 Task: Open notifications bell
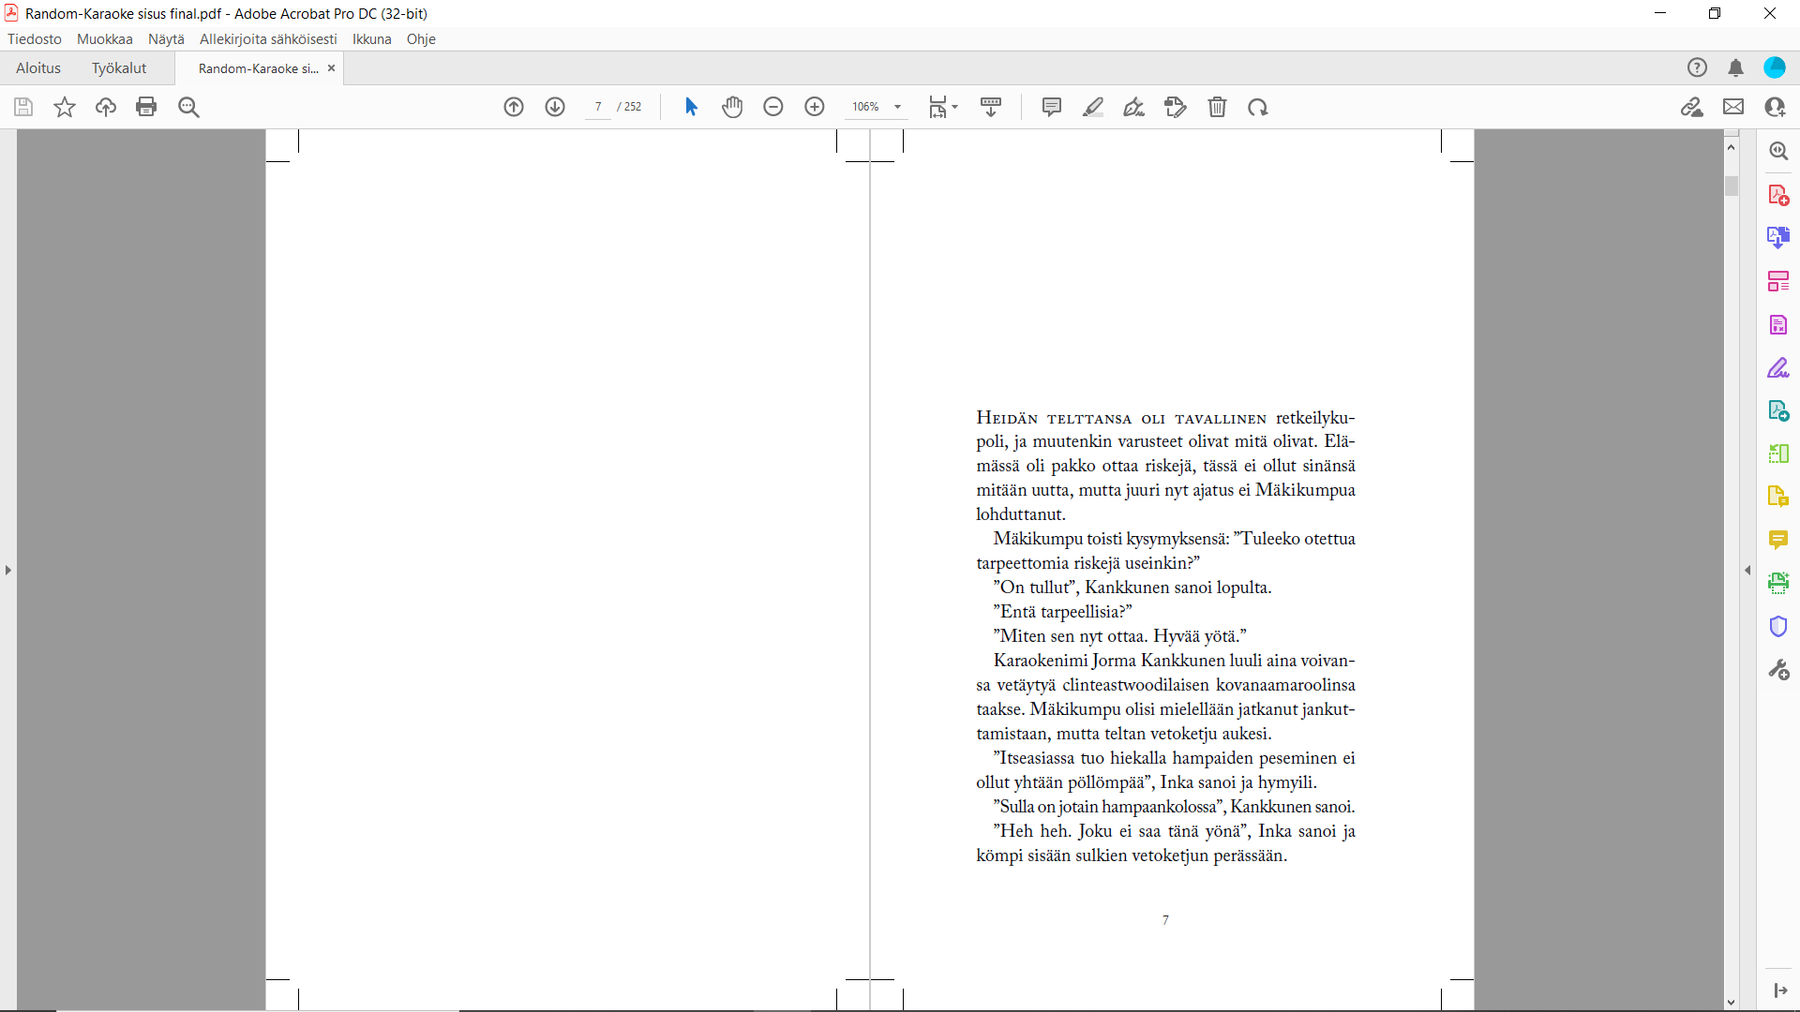[x=1736, y=67]
